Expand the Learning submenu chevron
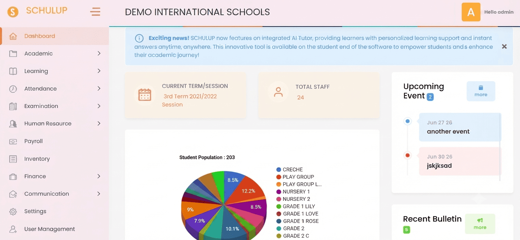Screen dimensions: 520x240 pyautogui.click(x=99, y=71)
